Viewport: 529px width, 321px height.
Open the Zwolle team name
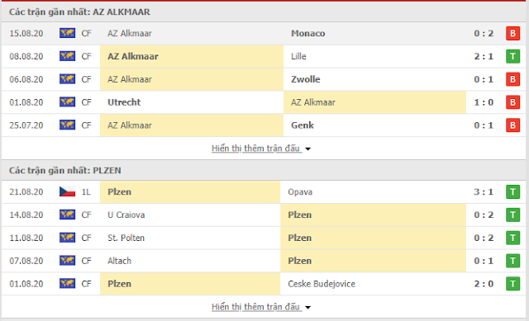(306, 79)
